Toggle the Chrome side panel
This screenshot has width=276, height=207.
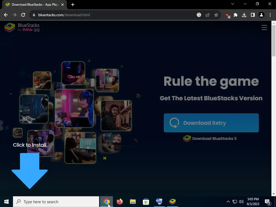[253, 15]
